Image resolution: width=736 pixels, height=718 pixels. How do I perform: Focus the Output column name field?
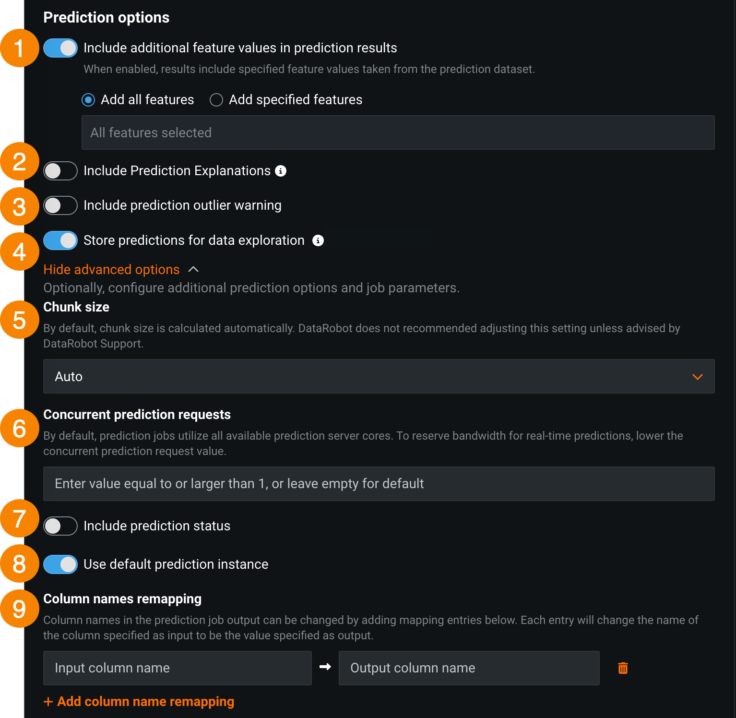[469, 668]
